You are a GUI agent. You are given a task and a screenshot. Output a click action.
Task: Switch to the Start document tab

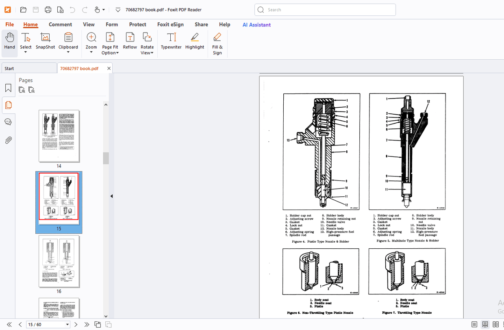[28, 68]
